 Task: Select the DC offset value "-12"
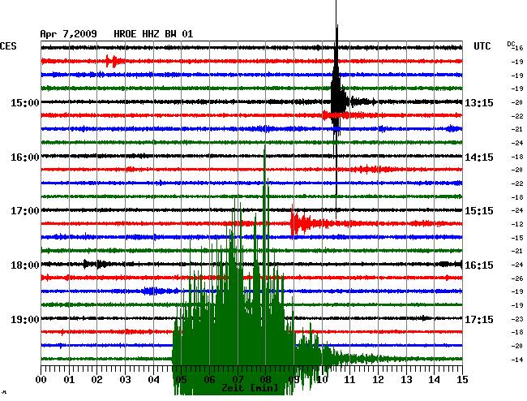517,224
